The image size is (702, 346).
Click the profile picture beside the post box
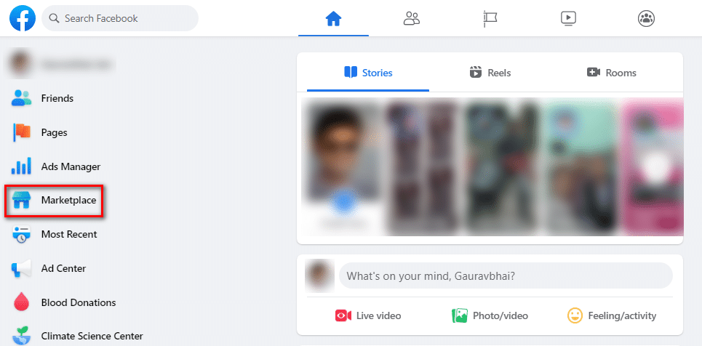[319, 275]
